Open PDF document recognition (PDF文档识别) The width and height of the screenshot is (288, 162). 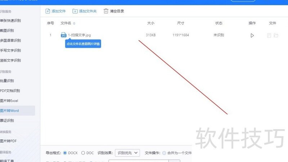(10, 91)
